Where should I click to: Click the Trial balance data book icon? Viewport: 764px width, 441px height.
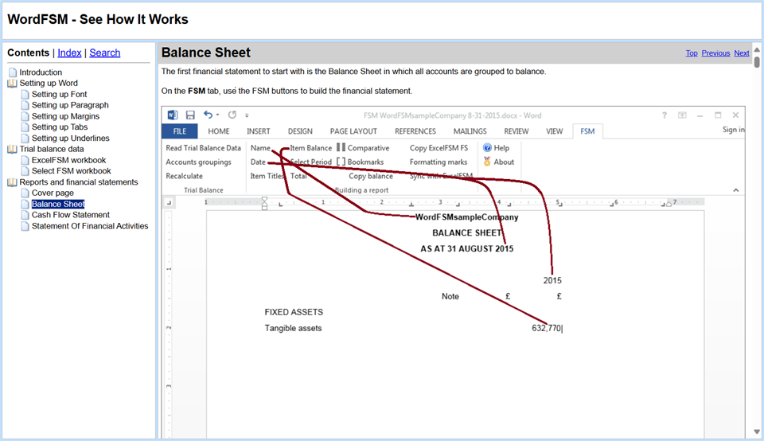click(12, 149)
